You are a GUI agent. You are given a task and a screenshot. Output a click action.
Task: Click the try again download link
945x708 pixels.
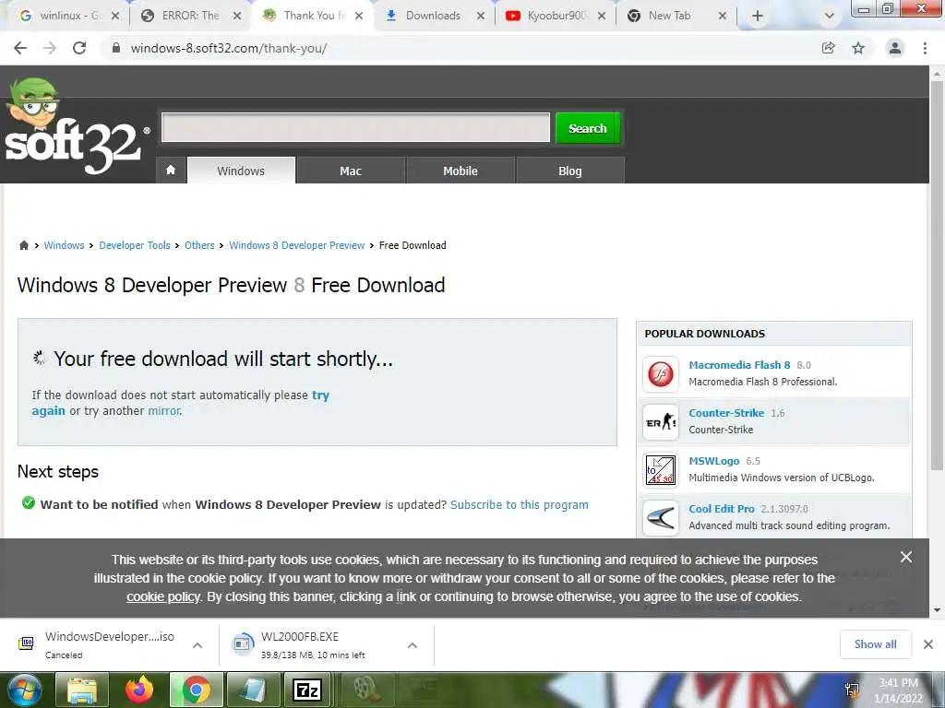320,395
